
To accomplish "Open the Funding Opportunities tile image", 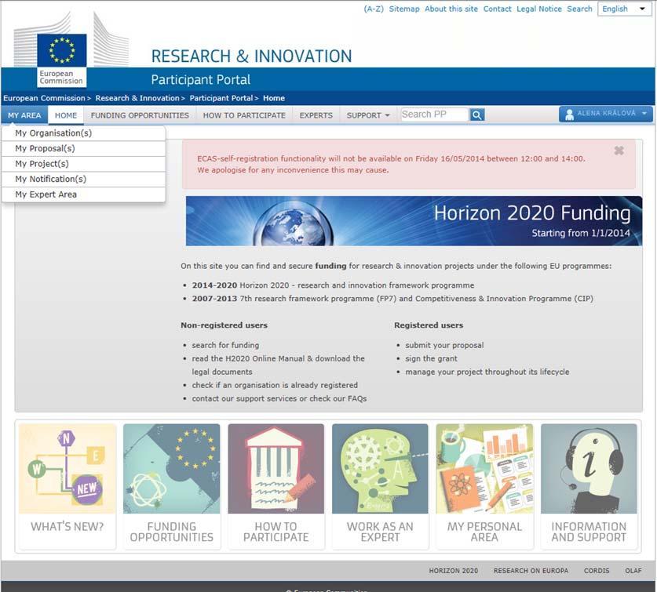I will point(171,468).
